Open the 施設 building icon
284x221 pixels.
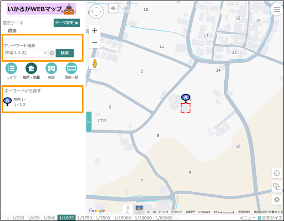click(x=51, y=68)
